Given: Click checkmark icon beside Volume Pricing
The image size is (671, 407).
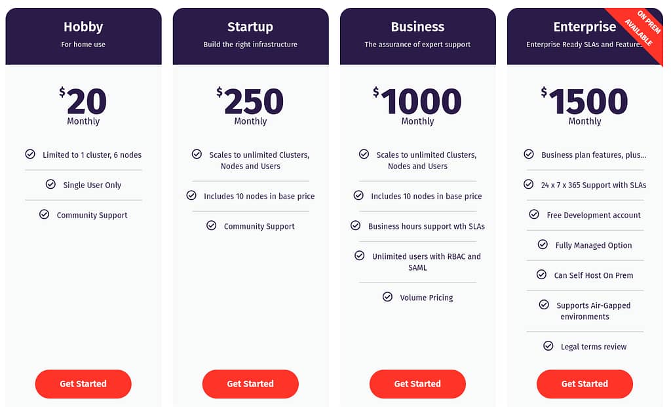Looking at the screenshot, I should (x=387, y=297).
